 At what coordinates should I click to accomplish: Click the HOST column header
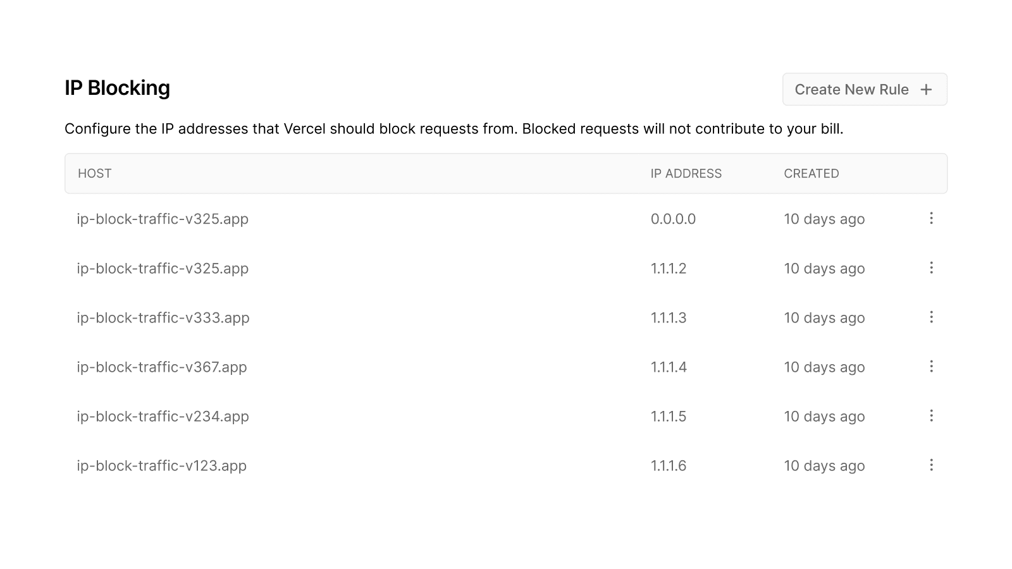click(94, 173)
